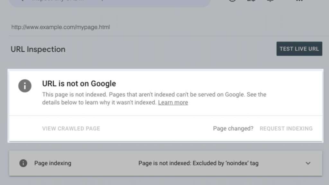
Task: Click the 'This page is not indexed' description
Action: pos(154,95)
